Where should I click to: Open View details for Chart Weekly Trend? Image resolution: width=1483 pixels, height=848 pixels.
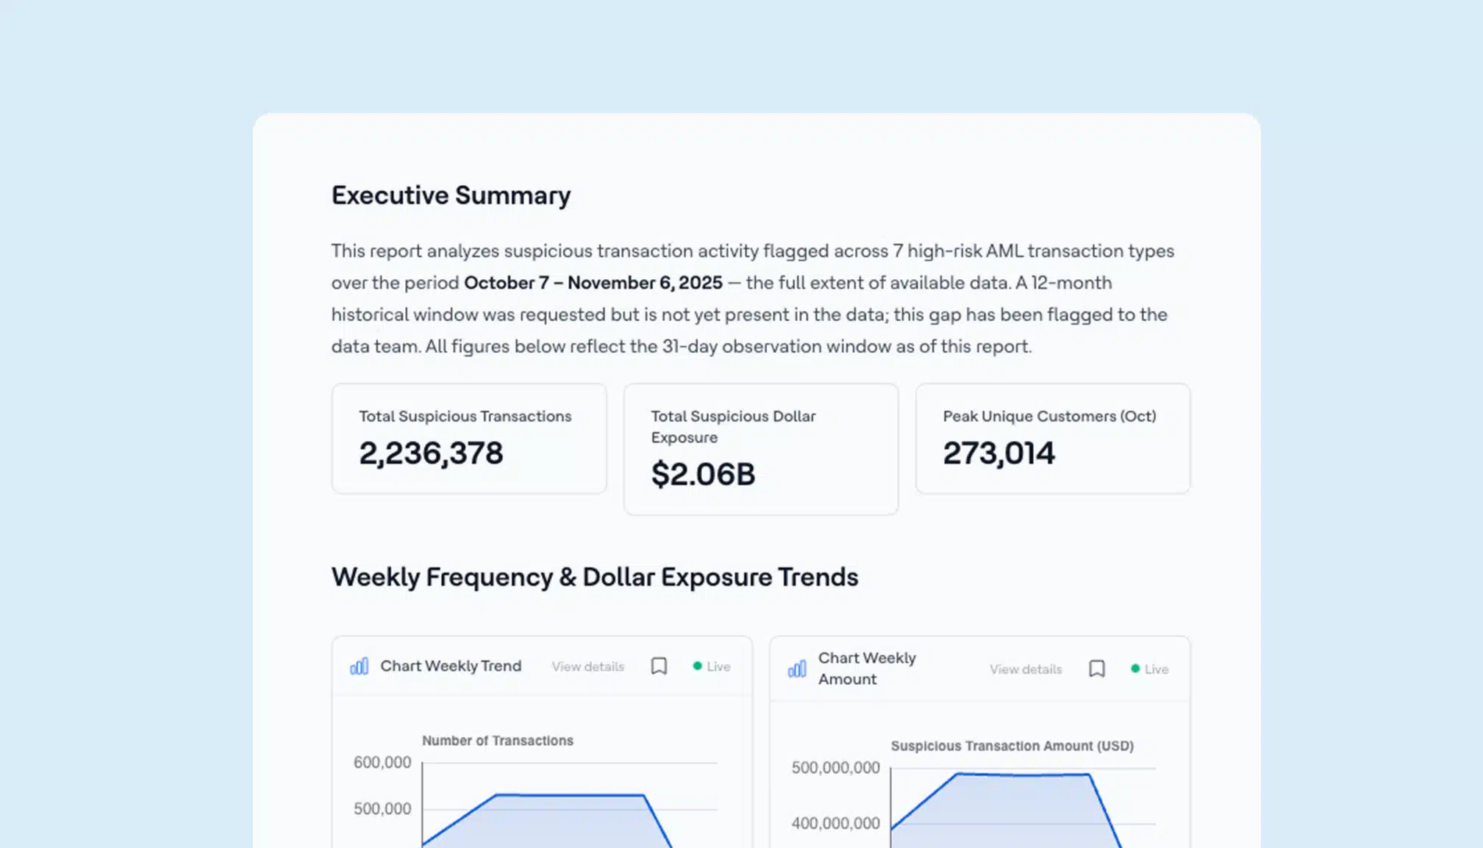click(587, 666)
